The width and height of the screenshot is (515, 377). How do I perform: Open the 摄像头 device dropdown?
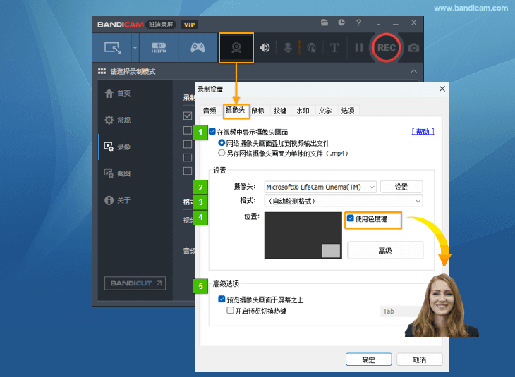320,187
